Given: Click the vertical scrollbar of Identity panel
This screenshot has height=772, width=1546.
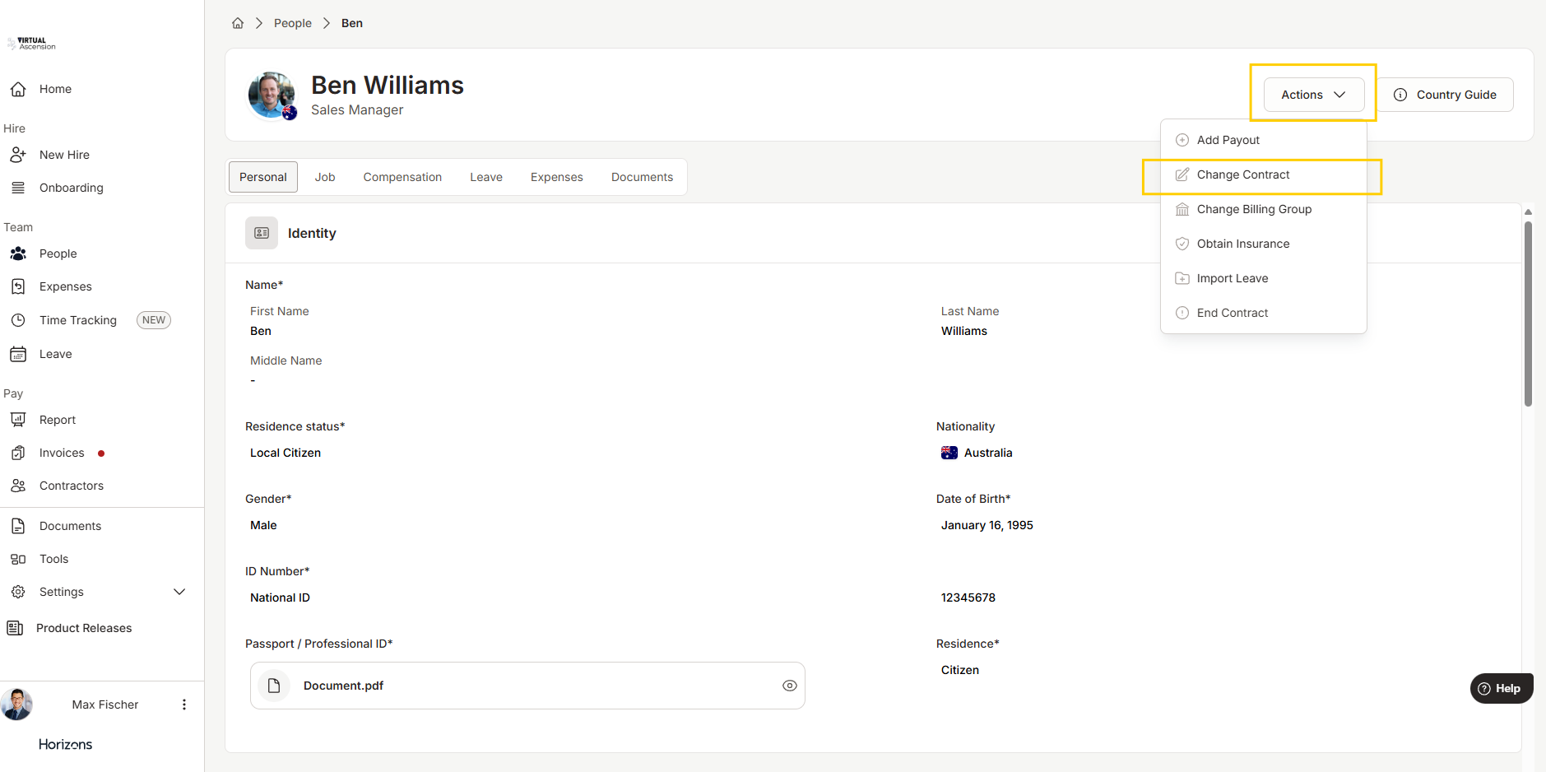Looking at the screenshot, I should click(x=1528, y=313).
